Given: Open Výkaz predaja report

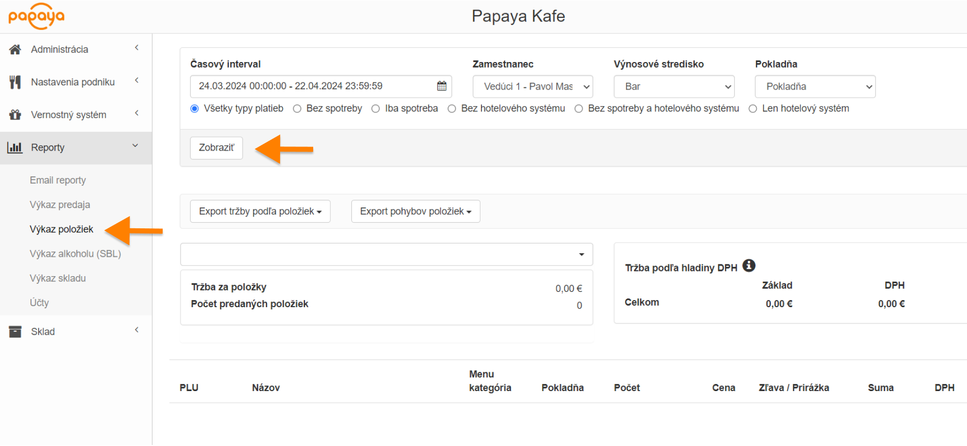Looking at the screenshot, I should [x=60, y=204].
